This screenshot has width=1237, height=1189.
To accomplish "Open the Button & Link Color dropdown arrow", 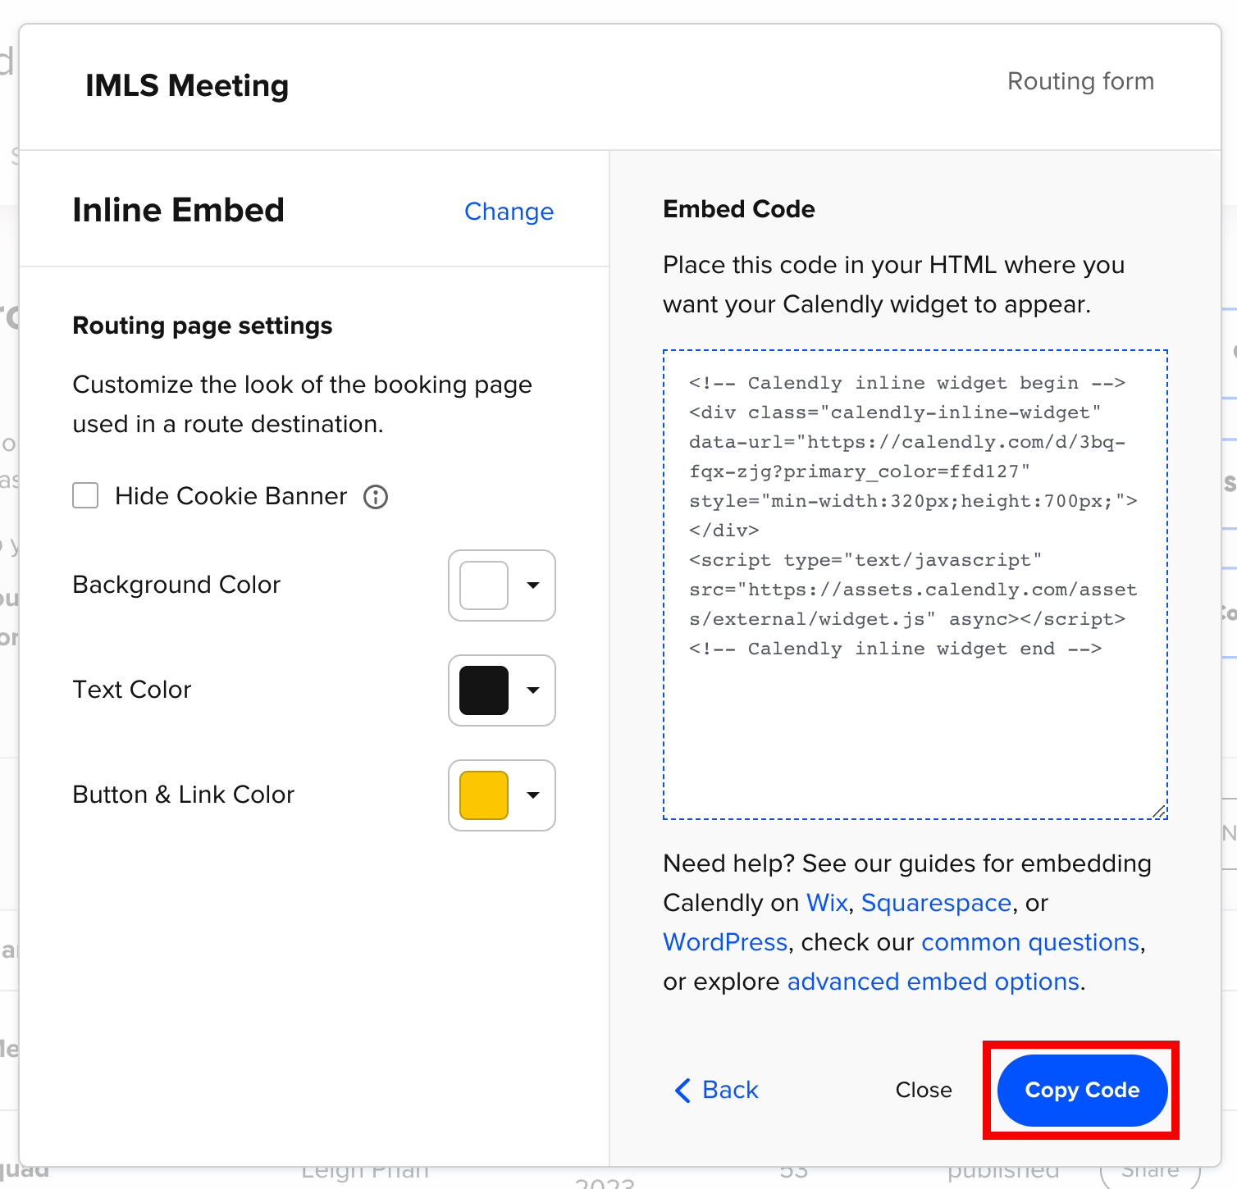I will [533, 795].
